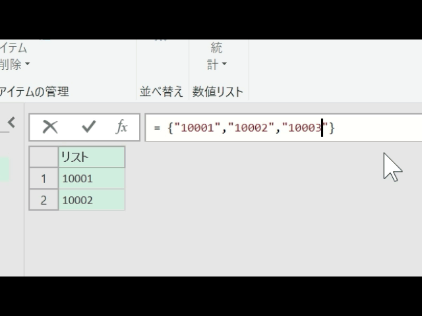Image resolution: width=422 pixels, height=316 pixels.
Task: Click the "10001" value in the formula
Action: (x=196, y=128)
